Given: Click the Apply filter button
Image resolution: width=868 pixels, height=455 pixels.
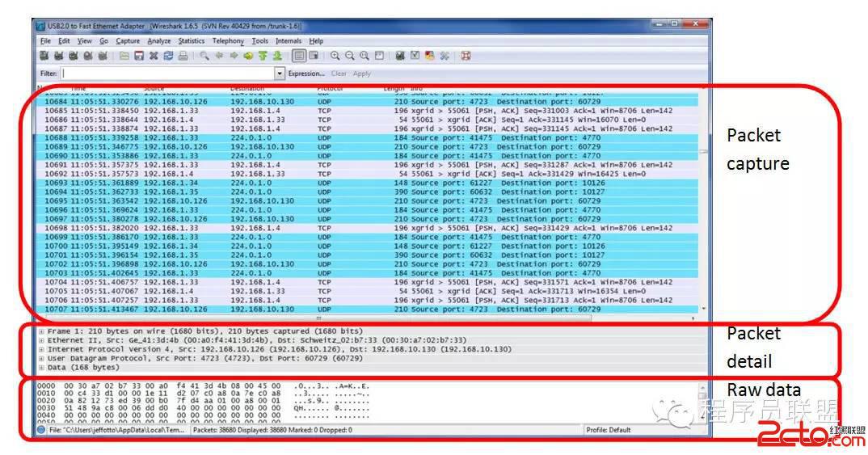Looking at the screenshot, I should click(x=362, y=74).
